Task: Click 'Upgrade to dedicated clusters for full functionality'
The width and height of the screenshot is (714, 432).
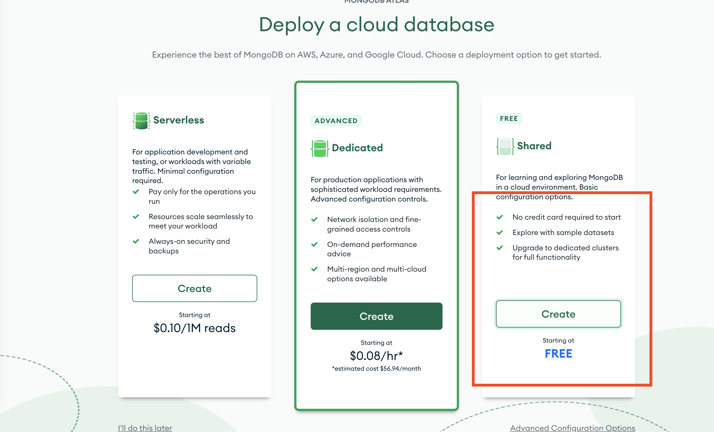Action: point(565,252)
